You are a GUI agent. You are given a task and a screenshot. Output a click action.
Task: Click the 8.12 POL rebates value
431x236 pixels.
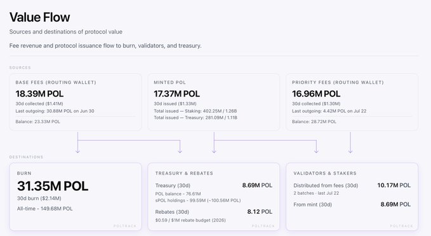(x=260, y=212)
